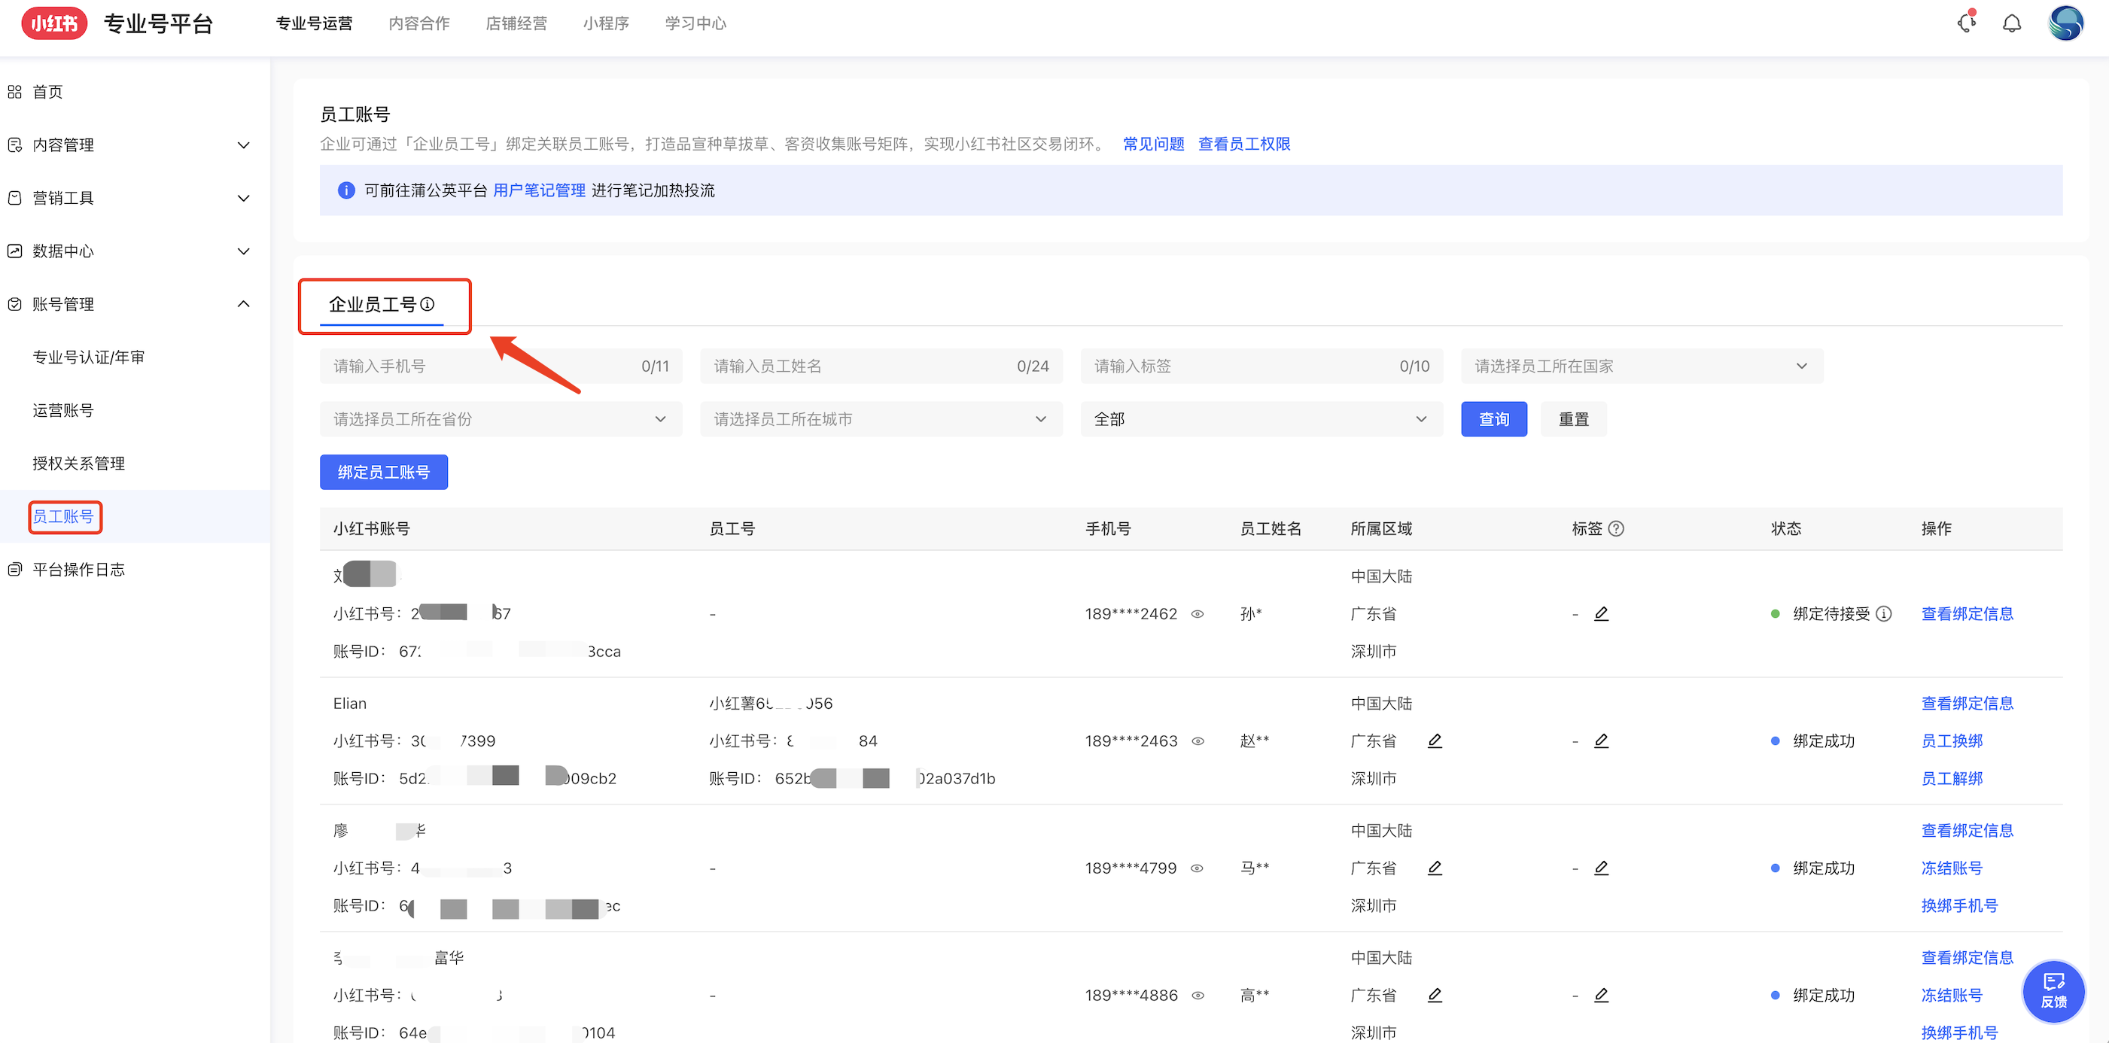This screenshot has width=2109, height=1043.
Task: Edit region pencil icon for 赵** row
Action: [1435, 741]
